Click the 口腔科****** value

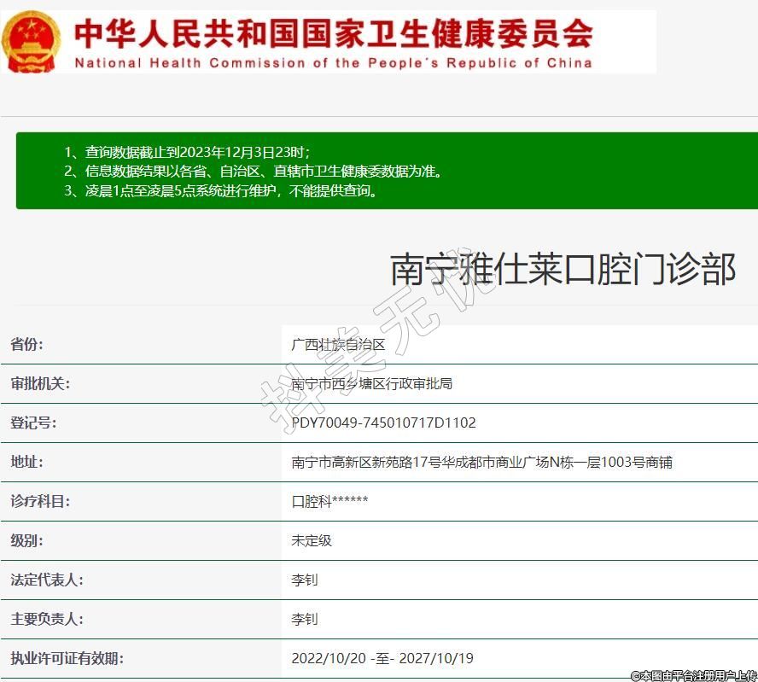[x=329, y=502]
